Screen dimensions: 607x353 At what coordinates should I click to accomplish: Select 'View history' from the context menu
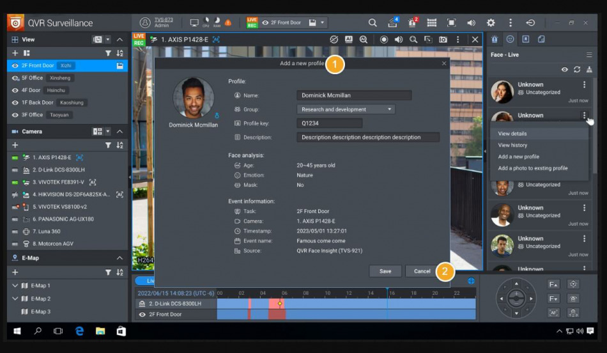512,145
